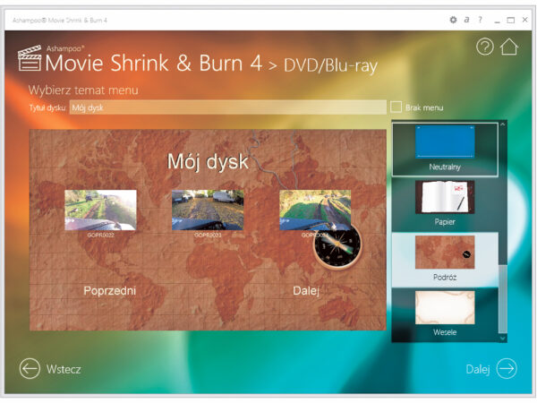Click the Dalej forward arrow icon

(x=507, y=369)
